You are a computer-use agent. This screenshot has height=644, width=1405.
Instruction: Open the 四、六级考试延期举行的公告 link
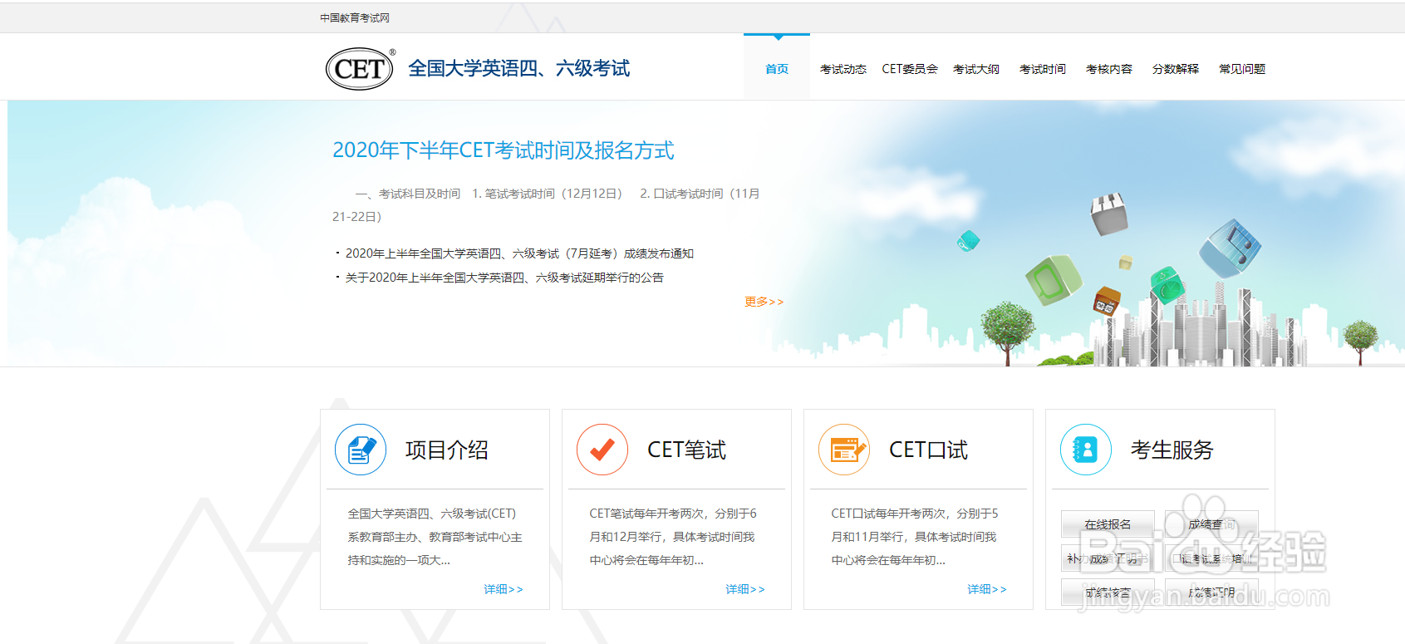504,278
